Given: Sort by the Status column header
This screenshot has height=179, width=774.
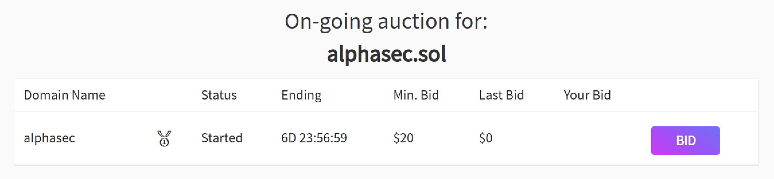Looking at the screenshot, I should [x=219, y=95].
